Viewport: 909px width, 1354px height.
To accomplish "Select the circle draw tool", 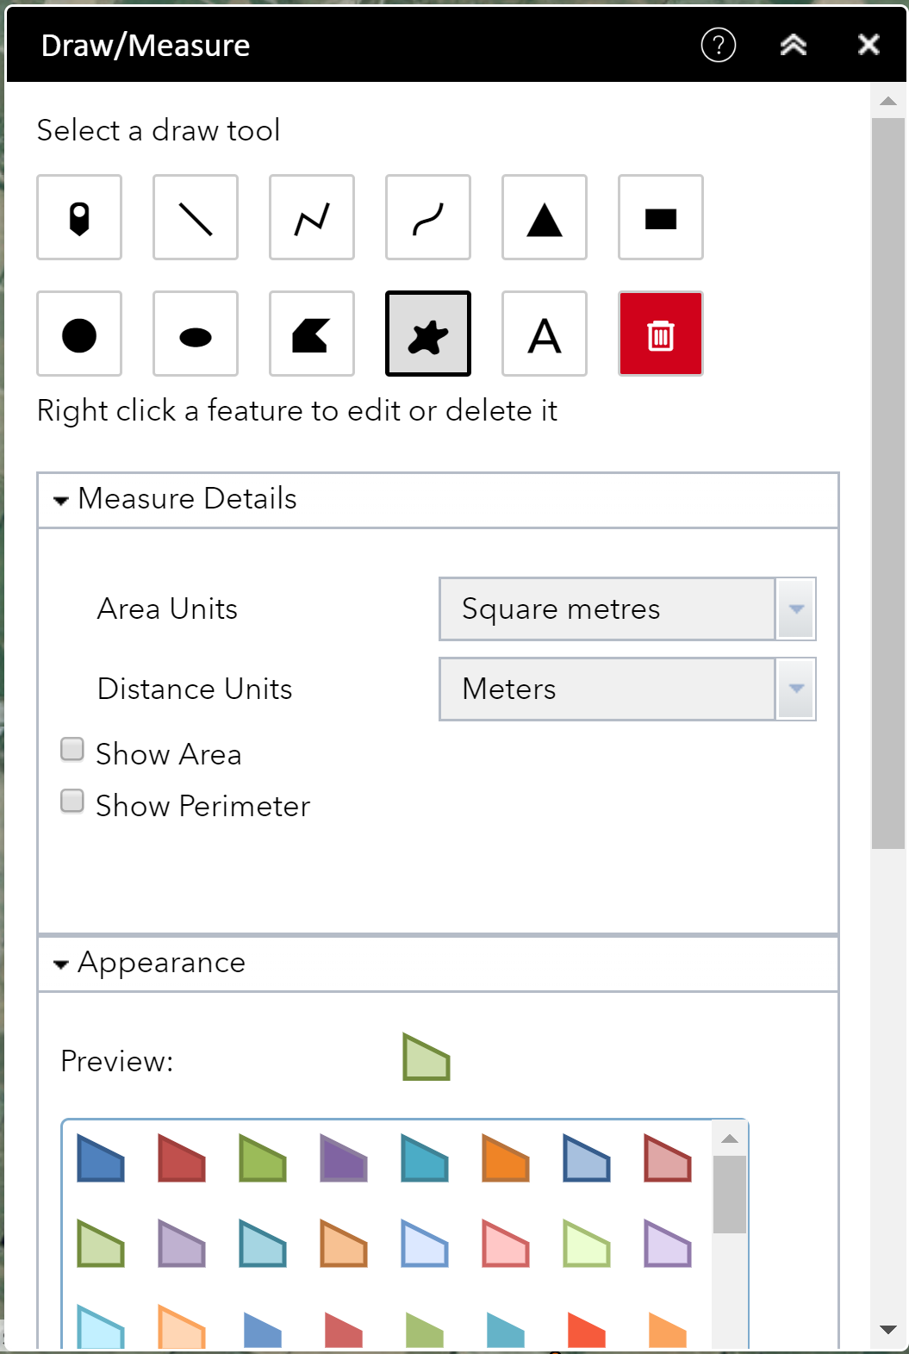I will pyautogui.click(x=79, y=334).
